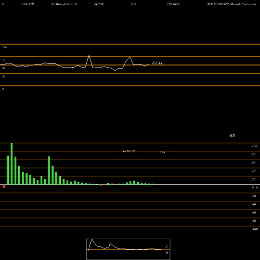Click the 70 label on the RSI axis
Screen dimensions: 260x260
(x=4, y=60)
